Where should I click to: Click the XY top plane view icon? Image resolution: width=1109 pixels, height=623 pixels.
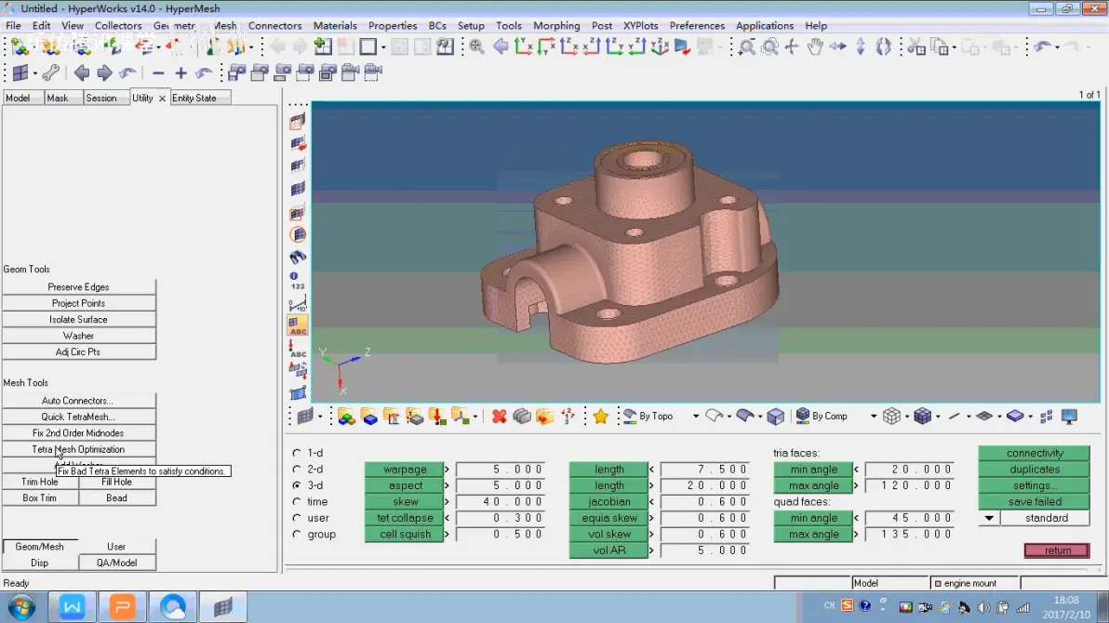point(524,47)
